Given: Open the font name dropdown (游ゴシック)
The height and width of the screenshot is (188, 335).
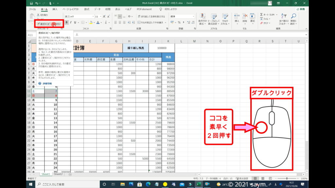Looking at the screenshot, I should [x=93, y=16].
